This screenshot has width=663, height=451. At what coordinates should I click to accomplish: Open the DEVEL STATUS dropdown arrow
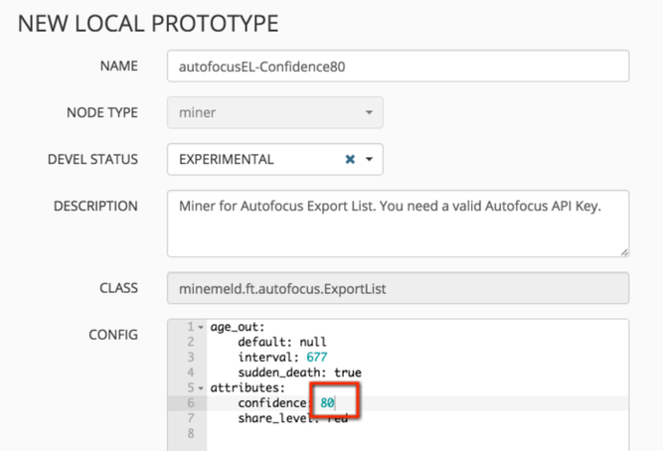click(x=369, y=159)
